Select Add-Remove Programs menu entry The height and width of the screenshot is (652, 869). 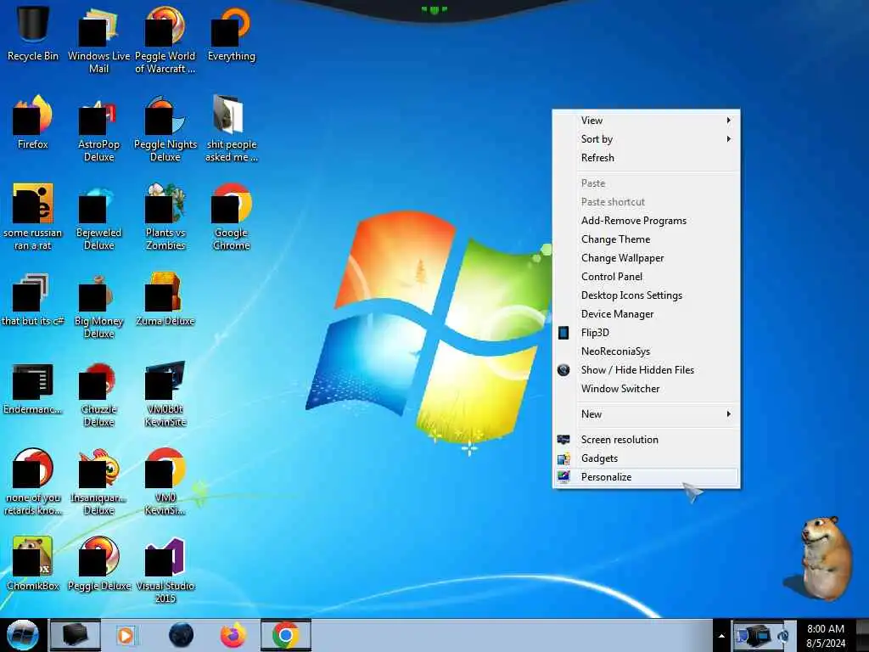coord(646,221)
